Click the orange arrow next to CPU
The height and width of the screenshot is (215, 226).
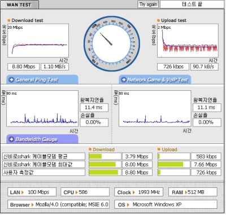(x=76, y=192)
